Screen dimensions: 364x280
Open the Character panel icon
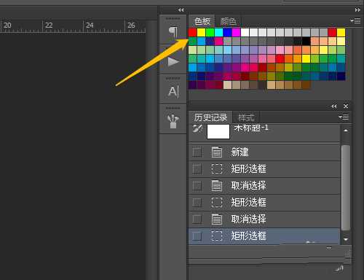click(173, 92)
